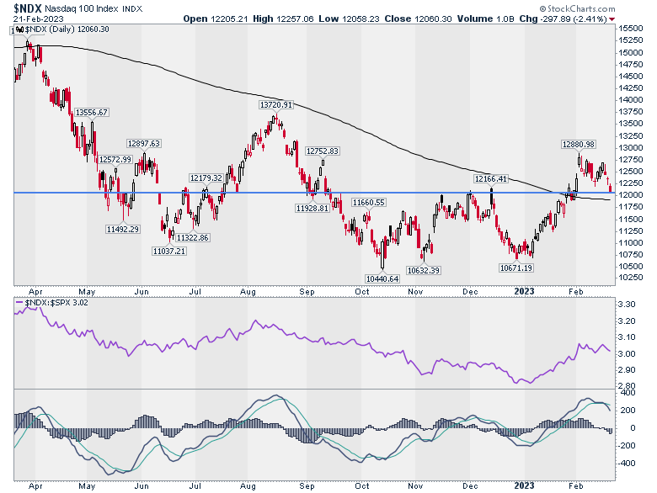Image resolution: width=657 pixels, height=493 pixels.
Task: Click the High 12257.06 value
Action: [x=283, y=19]
